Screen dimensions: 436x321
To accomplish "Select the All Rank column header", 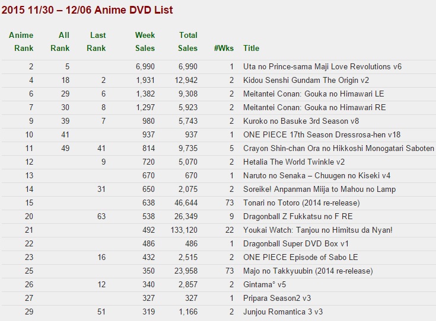I will pyautogui.click(x=60, y=41).
